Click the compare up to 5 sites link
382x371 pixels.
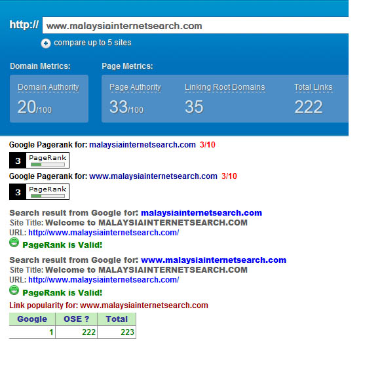(x=92, y=43)
